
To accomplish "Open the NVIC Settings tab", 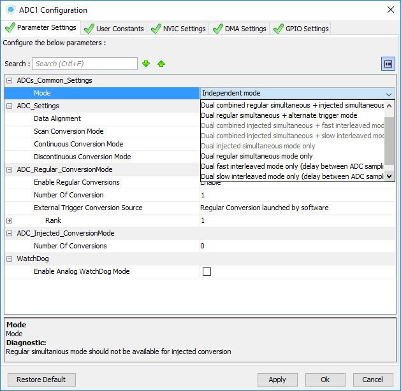I will tap(179, 29).
